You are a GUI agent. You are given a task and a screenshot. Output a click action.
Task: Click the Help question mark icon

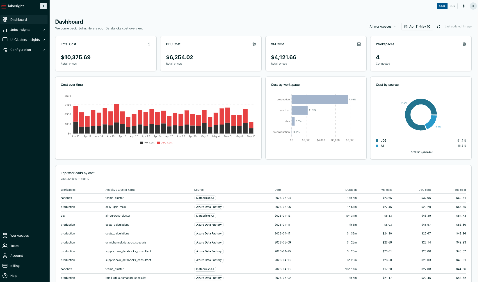(x=5, y=276)
